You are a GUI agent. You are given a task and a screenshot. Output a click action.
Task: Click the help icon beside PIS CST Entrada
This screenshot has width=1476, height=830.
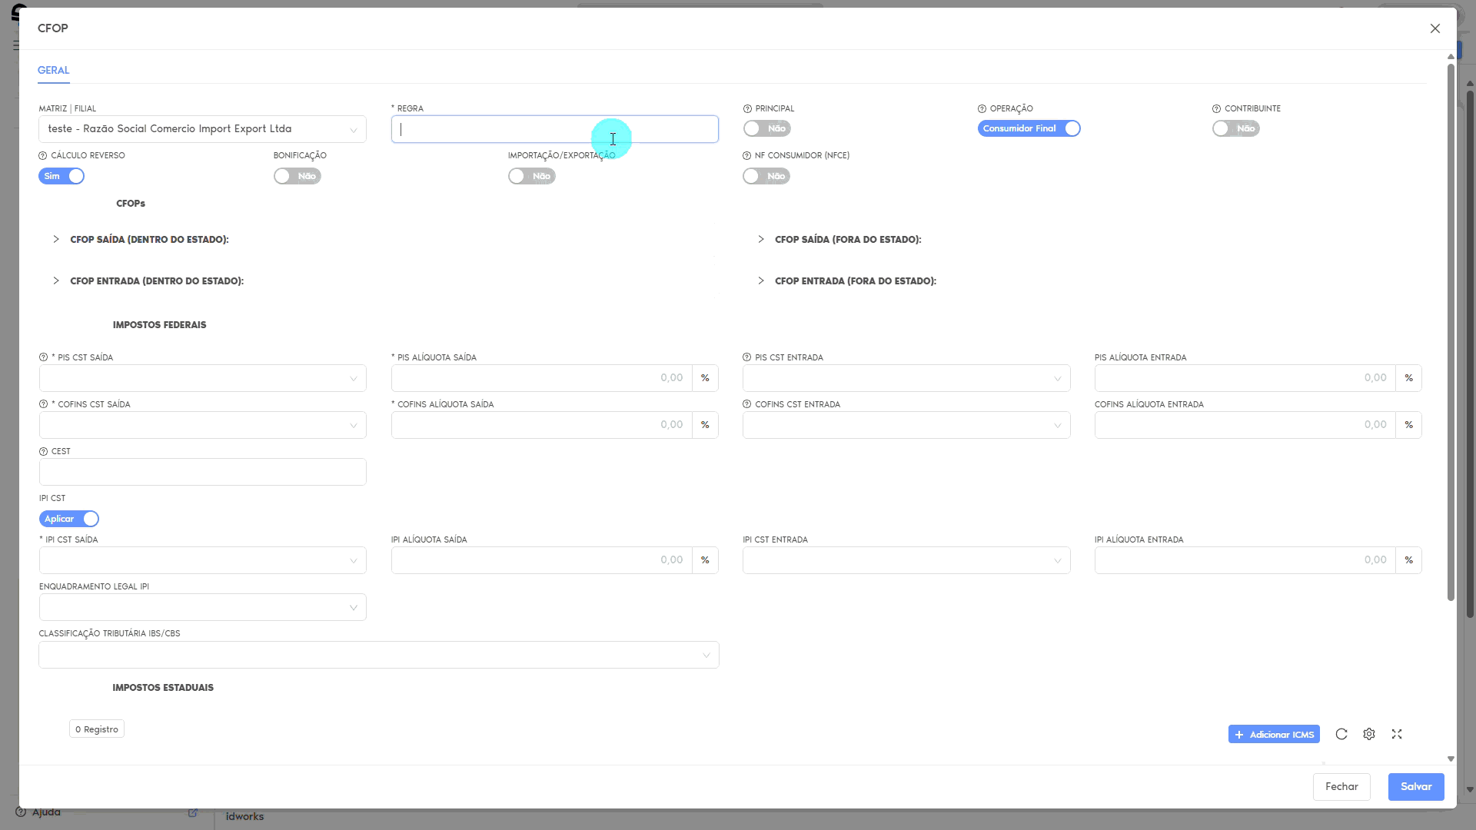[746, 357]
